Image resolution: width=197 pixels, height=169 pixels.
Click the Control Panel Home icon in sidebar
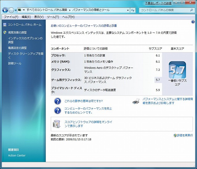click(5, 25)
